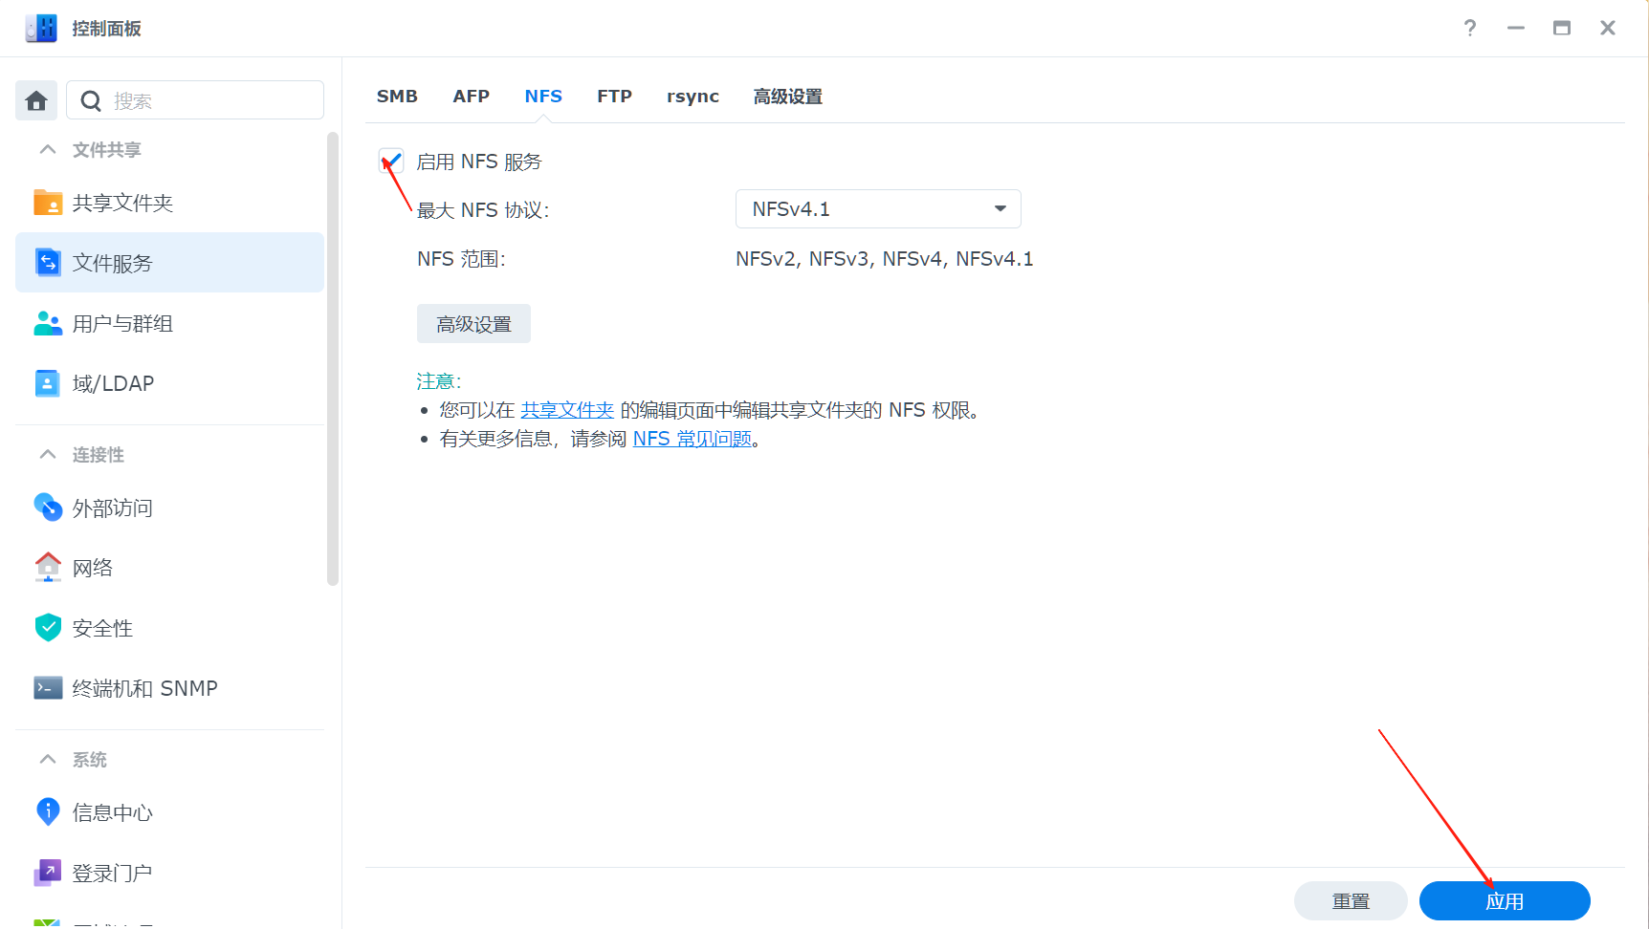1649x929 pixels.
Task: Open the NFS FAQ (NFS 常见问题) link
Action: tap(693, 439)
